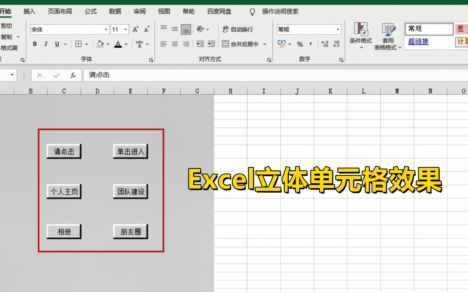Expand the number format dropdown showing 常规
The image size is (468, 292).
[337, 29]
